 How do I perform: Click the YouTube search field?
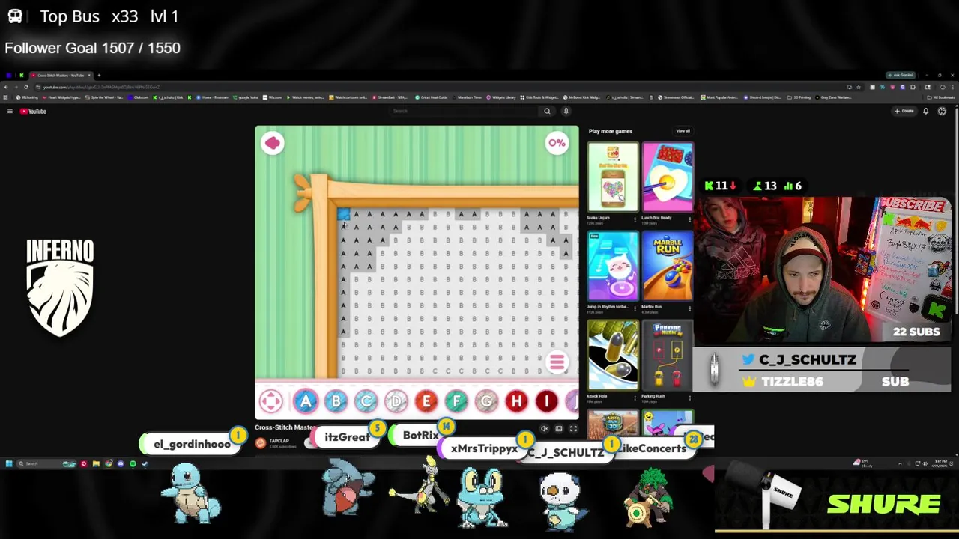[x=465, y=112]
